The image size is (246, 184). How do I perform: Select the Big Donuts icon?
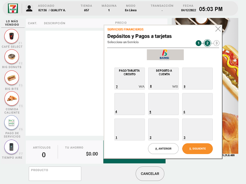12,57
